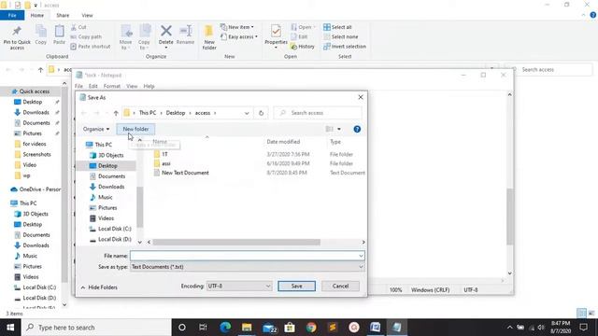Image resolution: width=598 pixels, height=336 pixels.
Task: Click the Save button
Action: [x=297, y=287]
